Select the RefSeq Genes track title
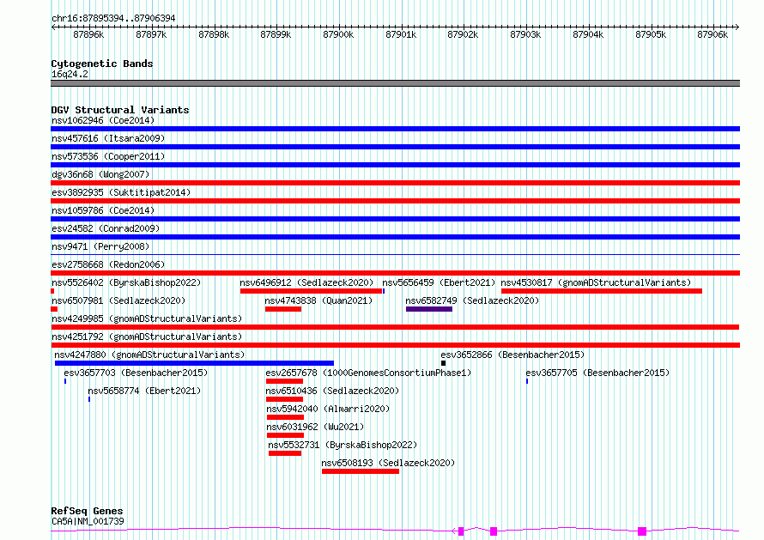The image size is (764, 540). (87, 511)
